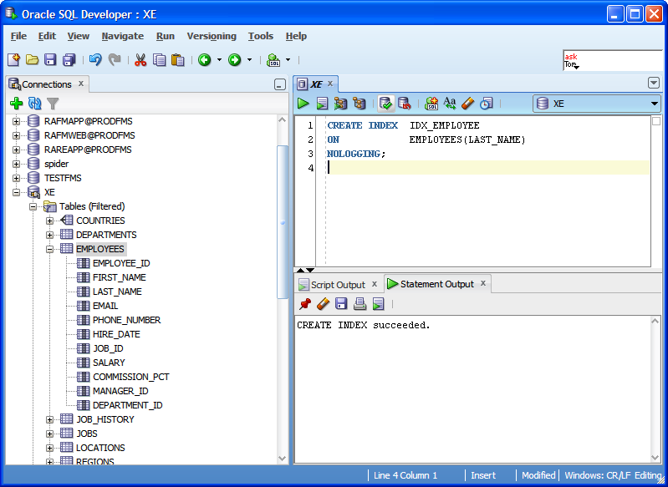Print the statement output

[359, 303]
